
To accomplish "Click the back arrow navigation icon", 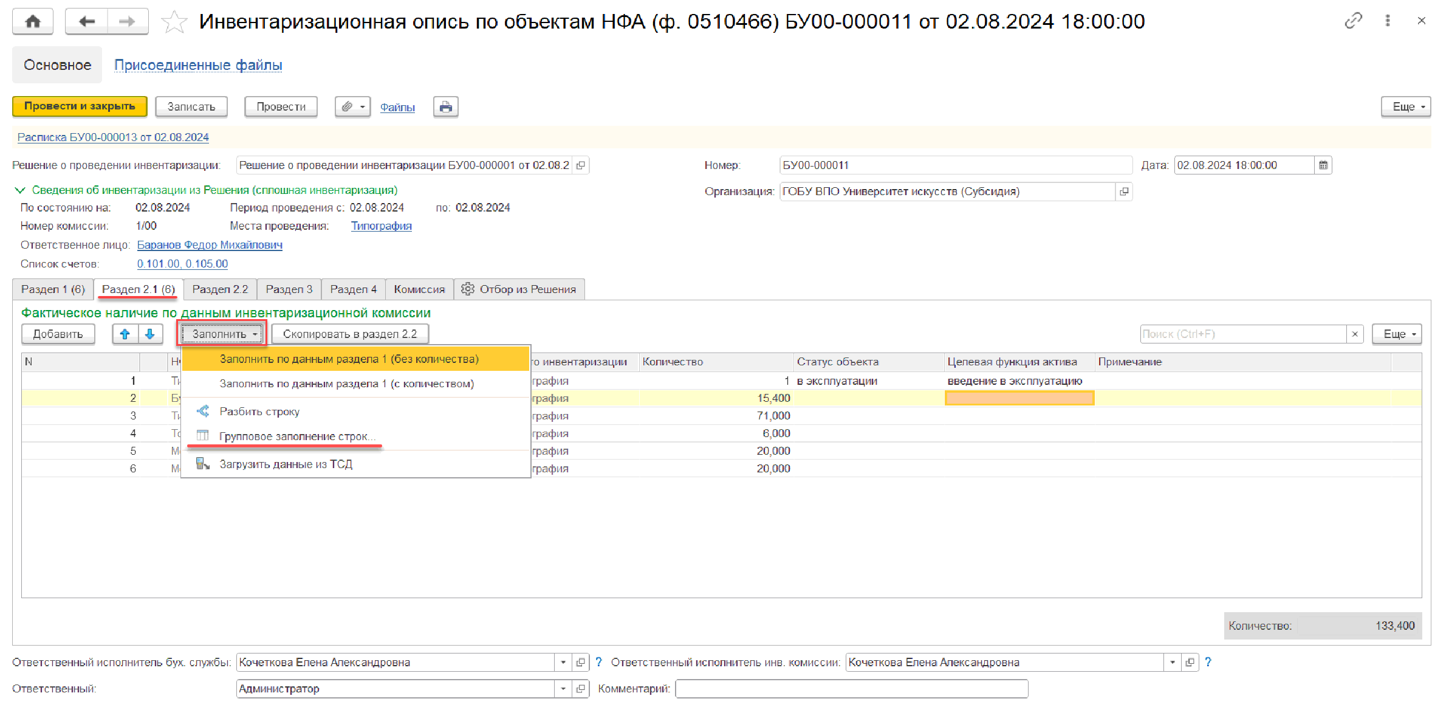I will (x=86, y=22).
